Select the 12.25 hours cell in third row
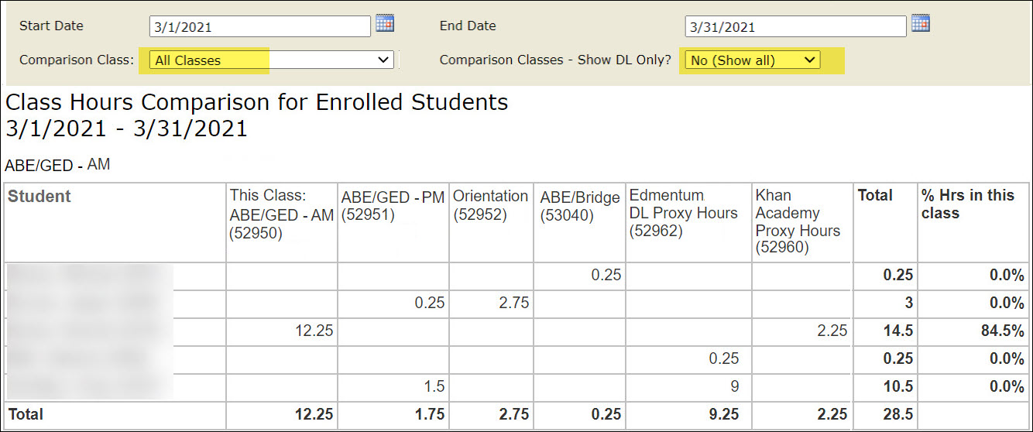1033x432 pixels. (314, 331)
